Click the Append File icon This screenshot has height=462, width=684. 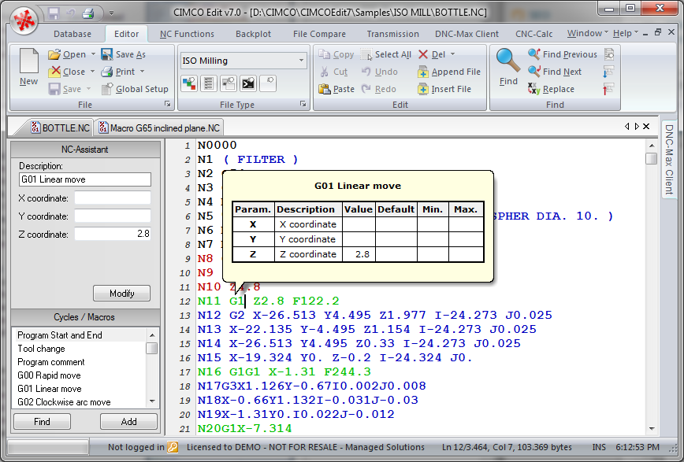[423, 72]
